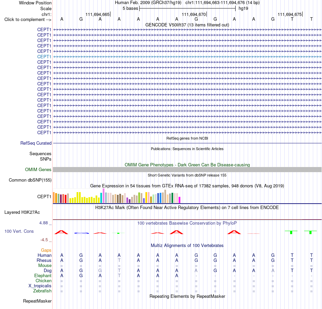Click the blue G logo in the PhyloP track
This screenshot has width=322, height=309.
(82, 233)
